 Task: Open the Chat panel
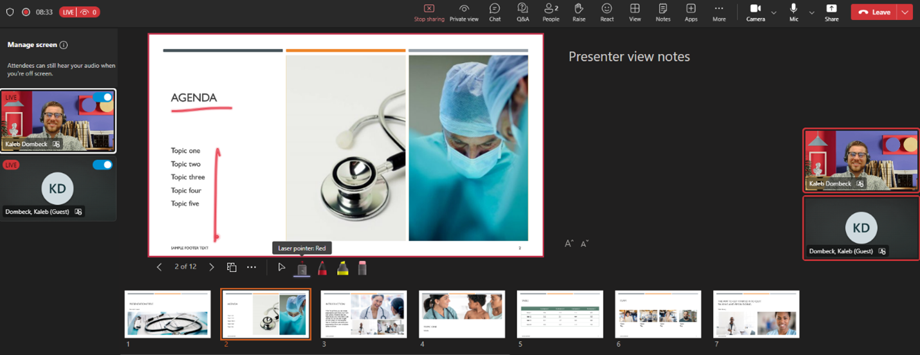(x=495, y=9)
